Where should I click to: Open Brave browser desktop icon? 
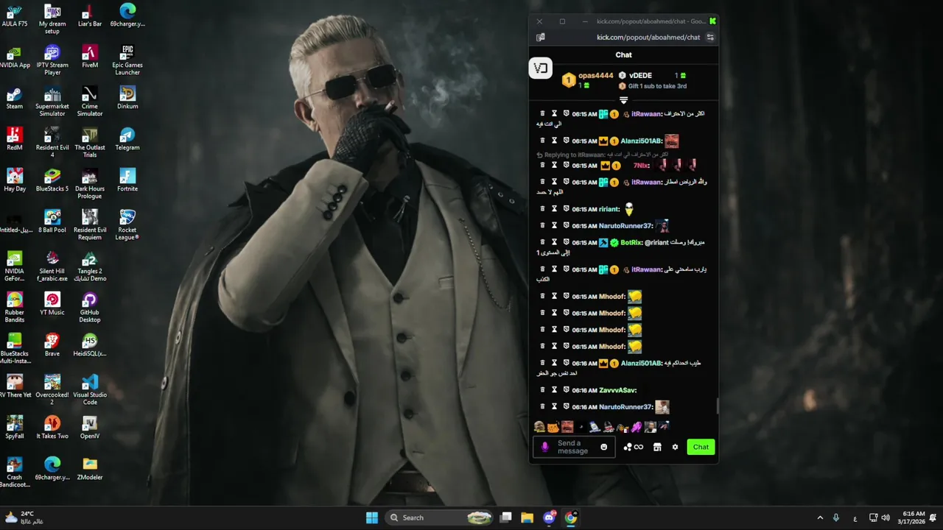click(x=52, y=345)
